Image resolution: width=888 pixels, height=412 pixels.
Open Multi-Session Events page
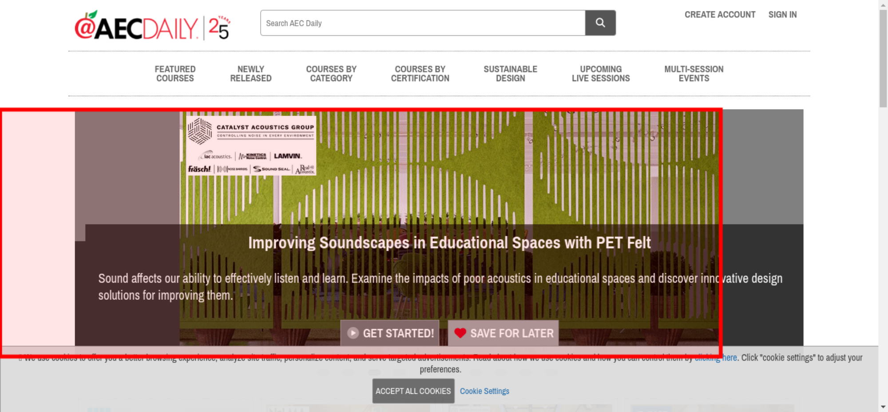coord(694,74)
